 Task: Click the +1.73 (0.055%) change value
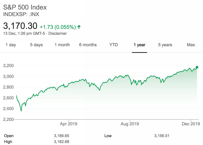pos(58,27)
